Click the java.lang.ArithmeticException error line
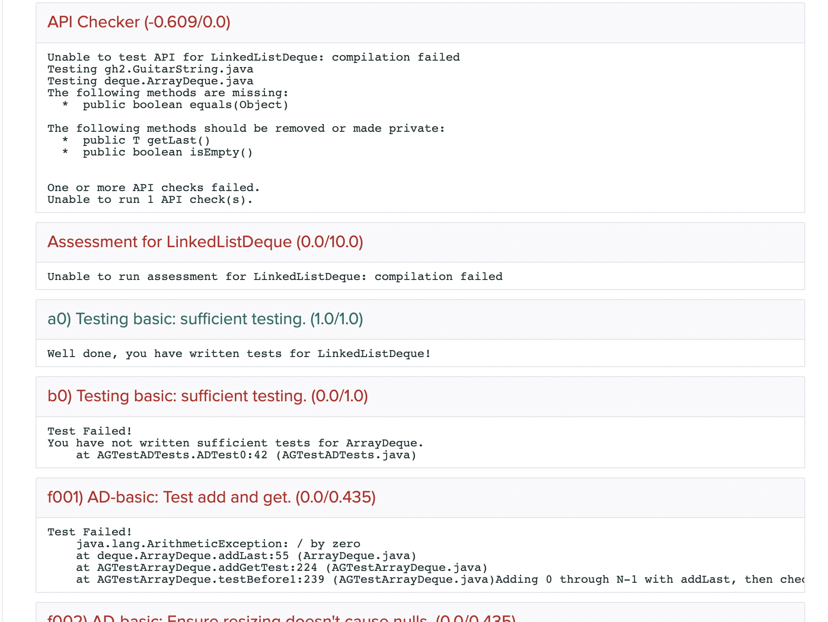The image size is (828, 622). coord(218,544)
